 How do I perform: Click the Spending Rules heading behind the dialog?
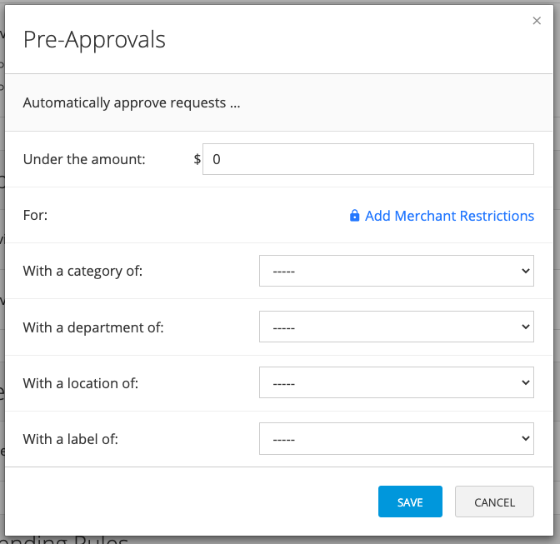tap(67, 540)
